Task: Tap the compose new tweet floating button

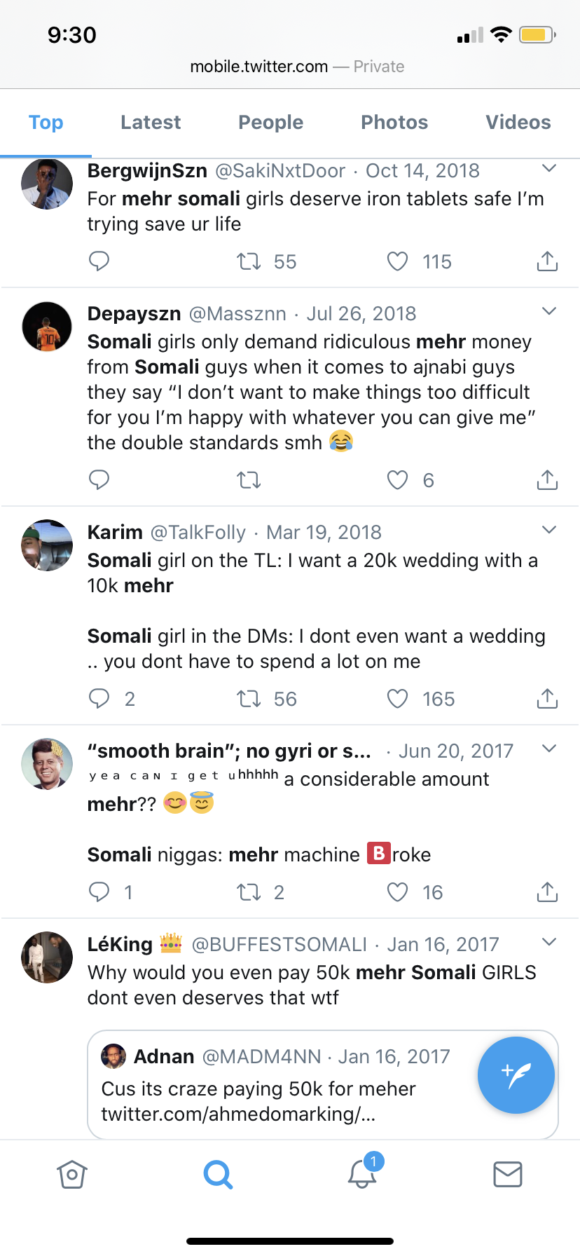Action: [x=516, y=1074]
